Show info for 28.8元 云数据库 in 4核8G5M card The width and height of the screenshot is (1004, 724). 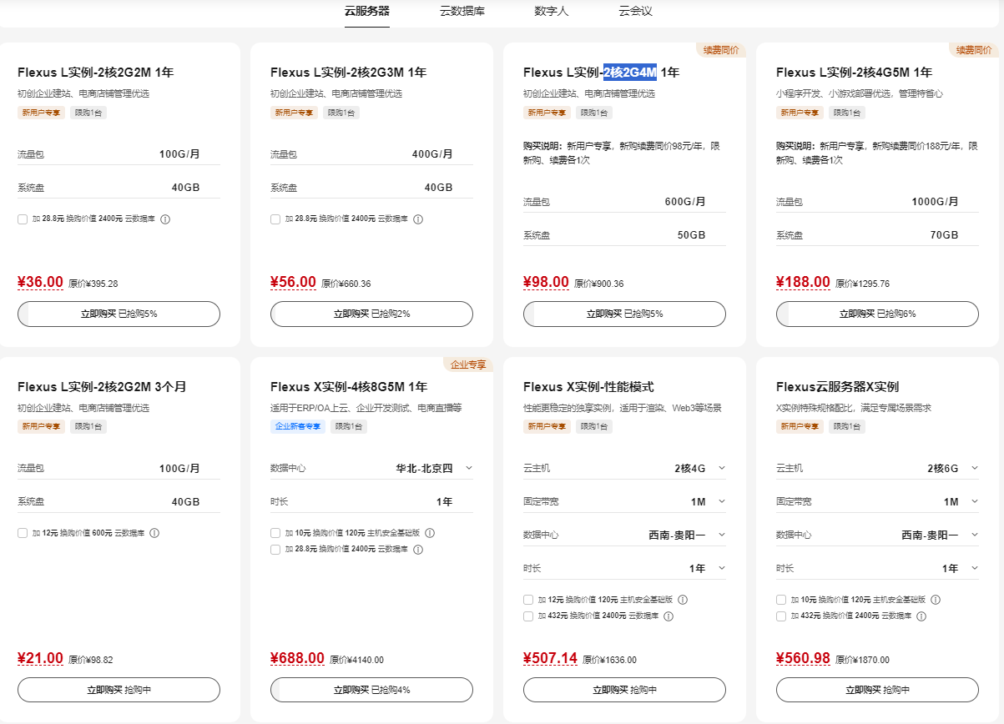pyautogui.click(x=418, y=550)
